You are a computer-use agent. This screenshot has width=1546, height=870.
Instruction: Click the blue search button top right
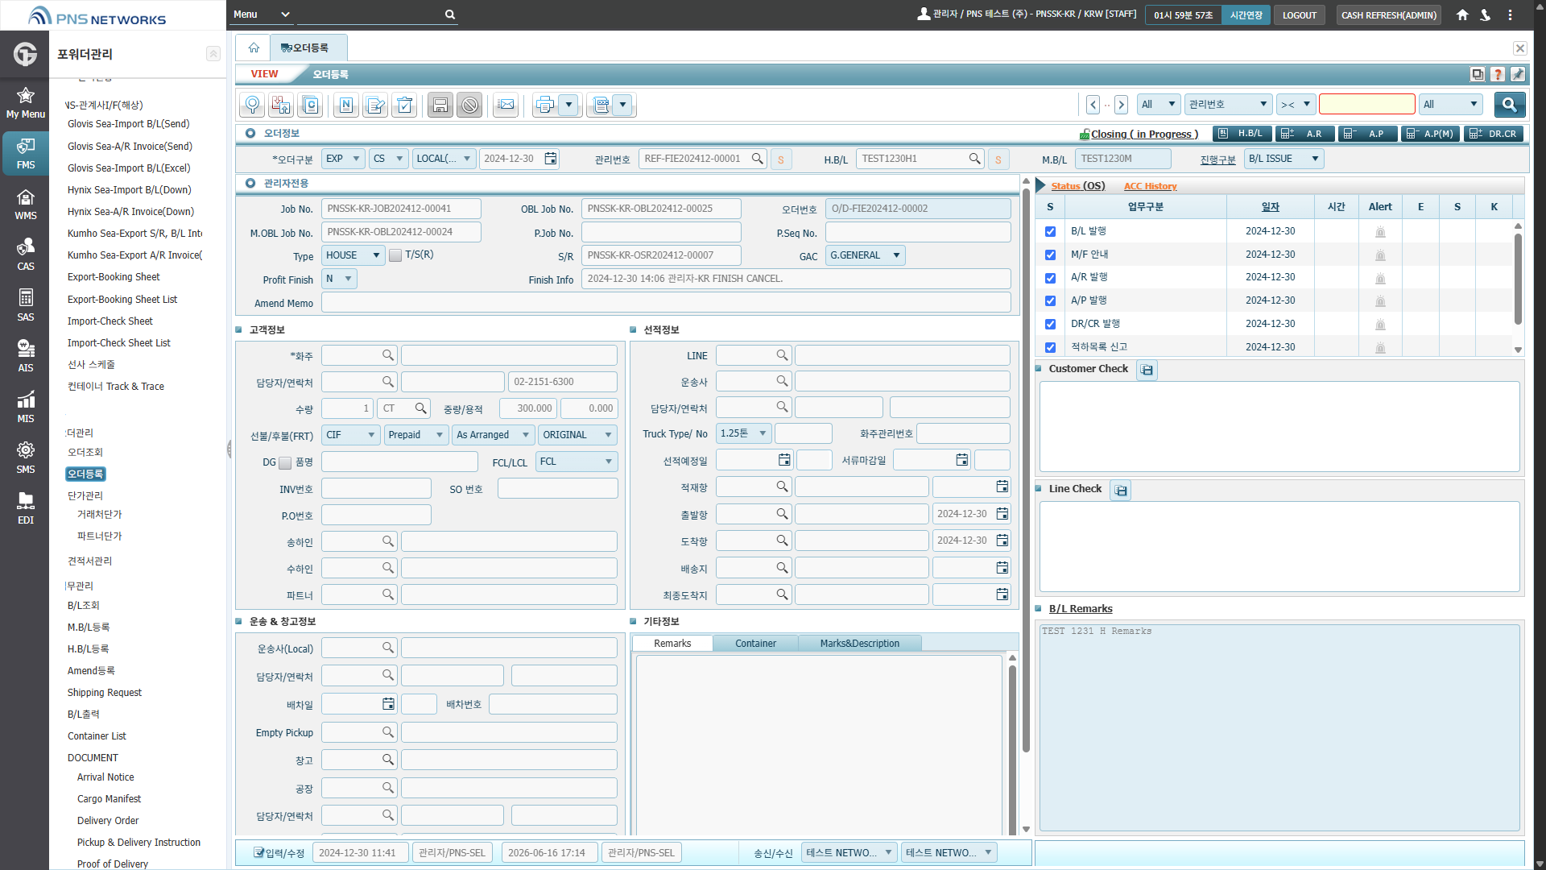point(1509,105)
